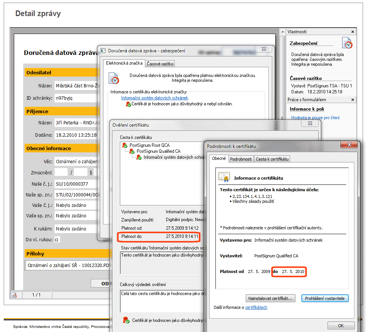
Task: Click trusted certificate icon beside Certifikát je hodnocen
Action: tap(128, 104)
